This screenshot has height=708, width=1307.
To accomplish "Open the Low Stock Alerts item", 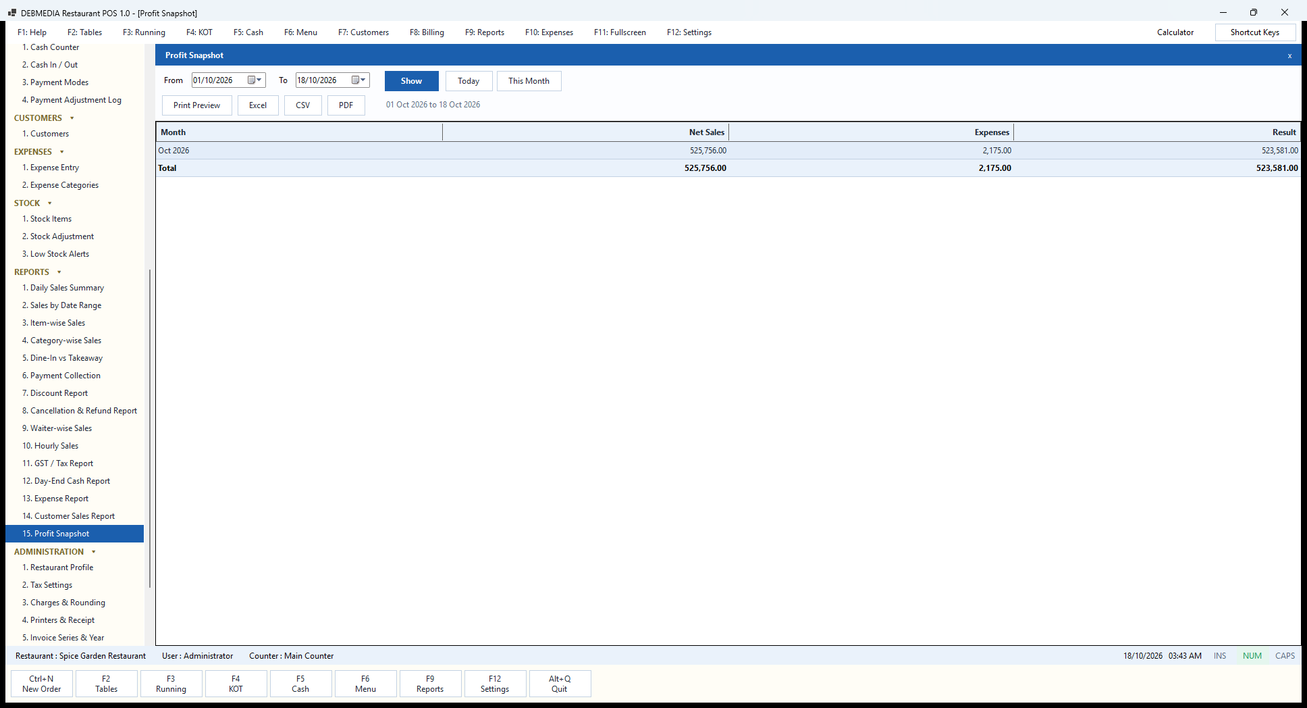I will pyautogui.click(x=56, y=254).
